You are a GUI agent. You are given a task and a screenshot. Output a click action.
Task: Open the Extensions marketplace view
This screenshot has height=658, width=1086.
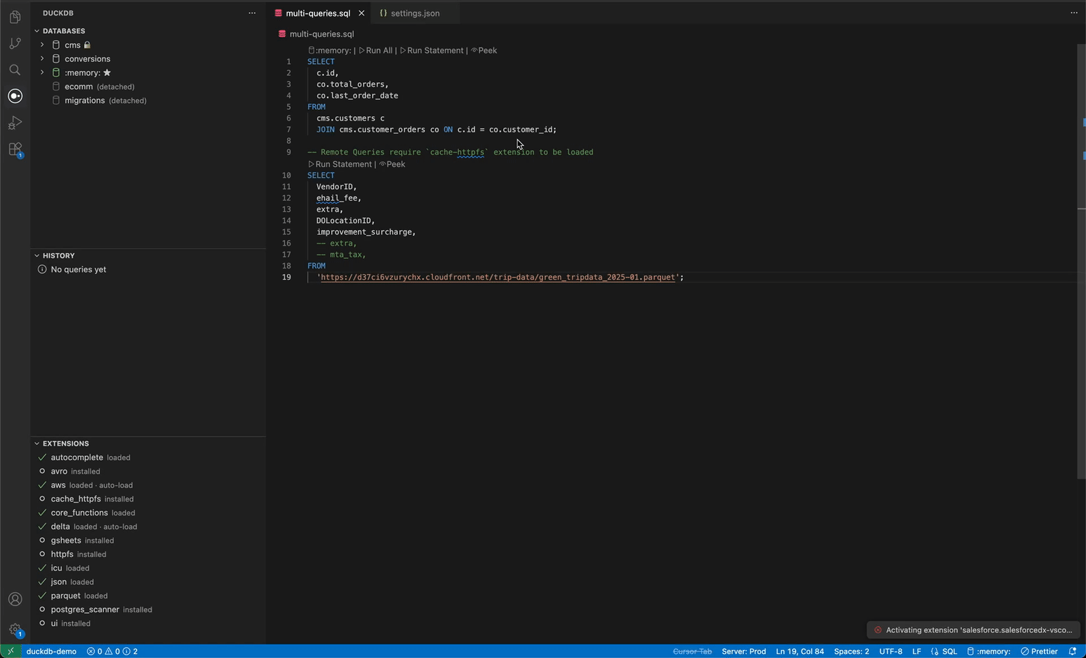(x=15, y=149)
